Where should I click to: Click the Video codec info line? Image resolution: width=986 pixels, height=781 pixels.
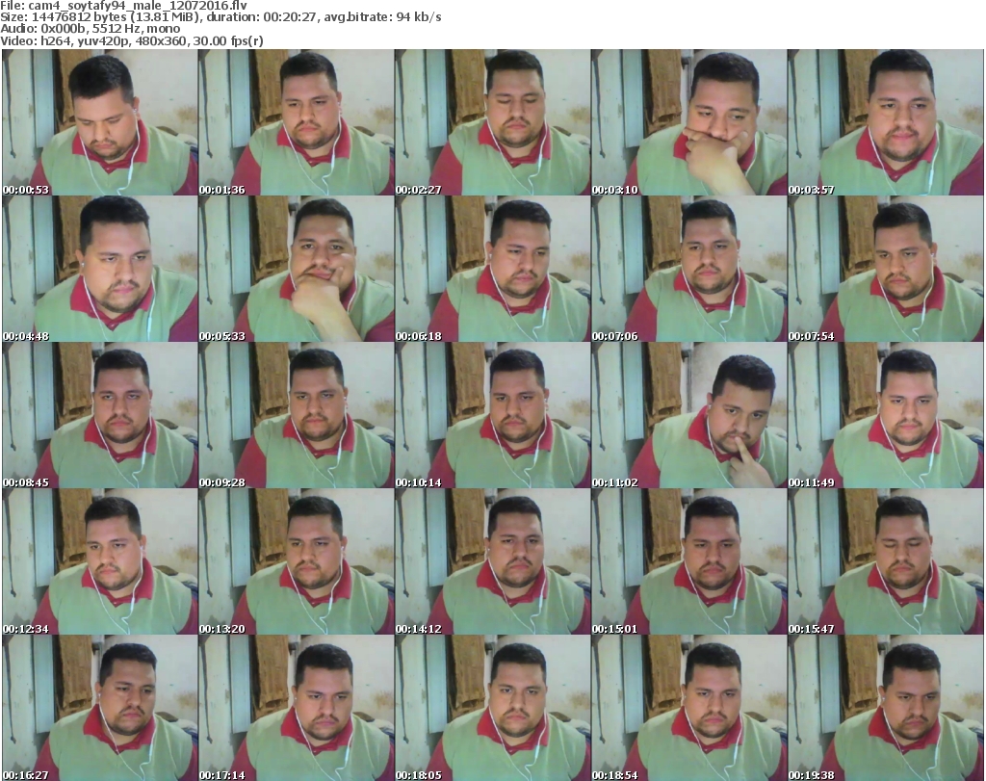pyautogui.click(x=131, y=40)
